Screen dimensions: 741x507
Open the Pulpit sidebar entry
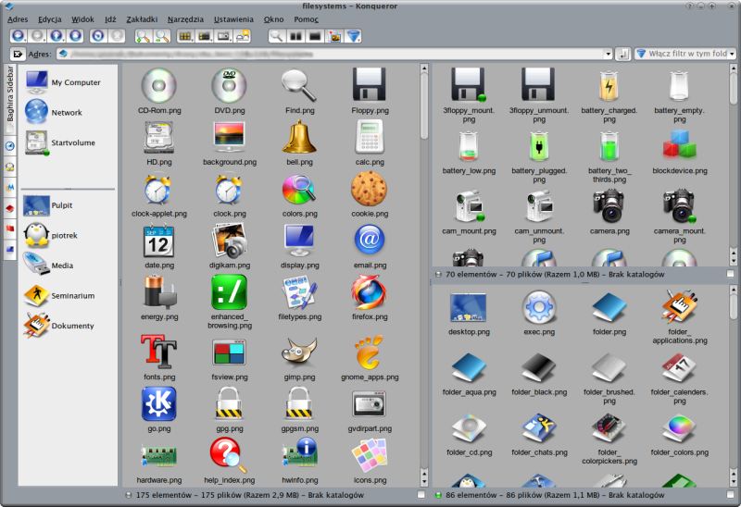(48, 205)
